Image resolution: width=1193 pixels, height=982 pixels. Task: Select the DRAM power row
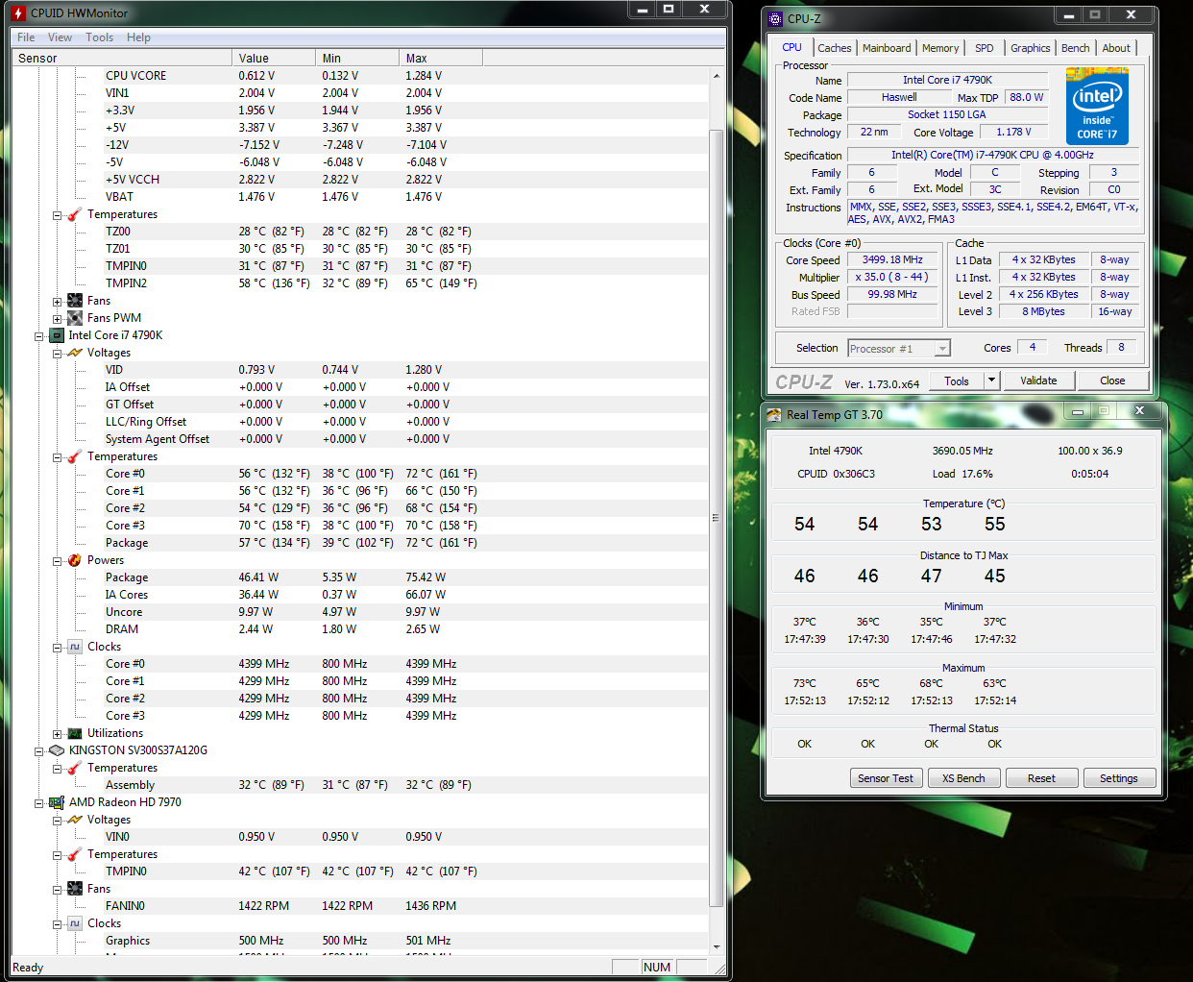(359, 629)
